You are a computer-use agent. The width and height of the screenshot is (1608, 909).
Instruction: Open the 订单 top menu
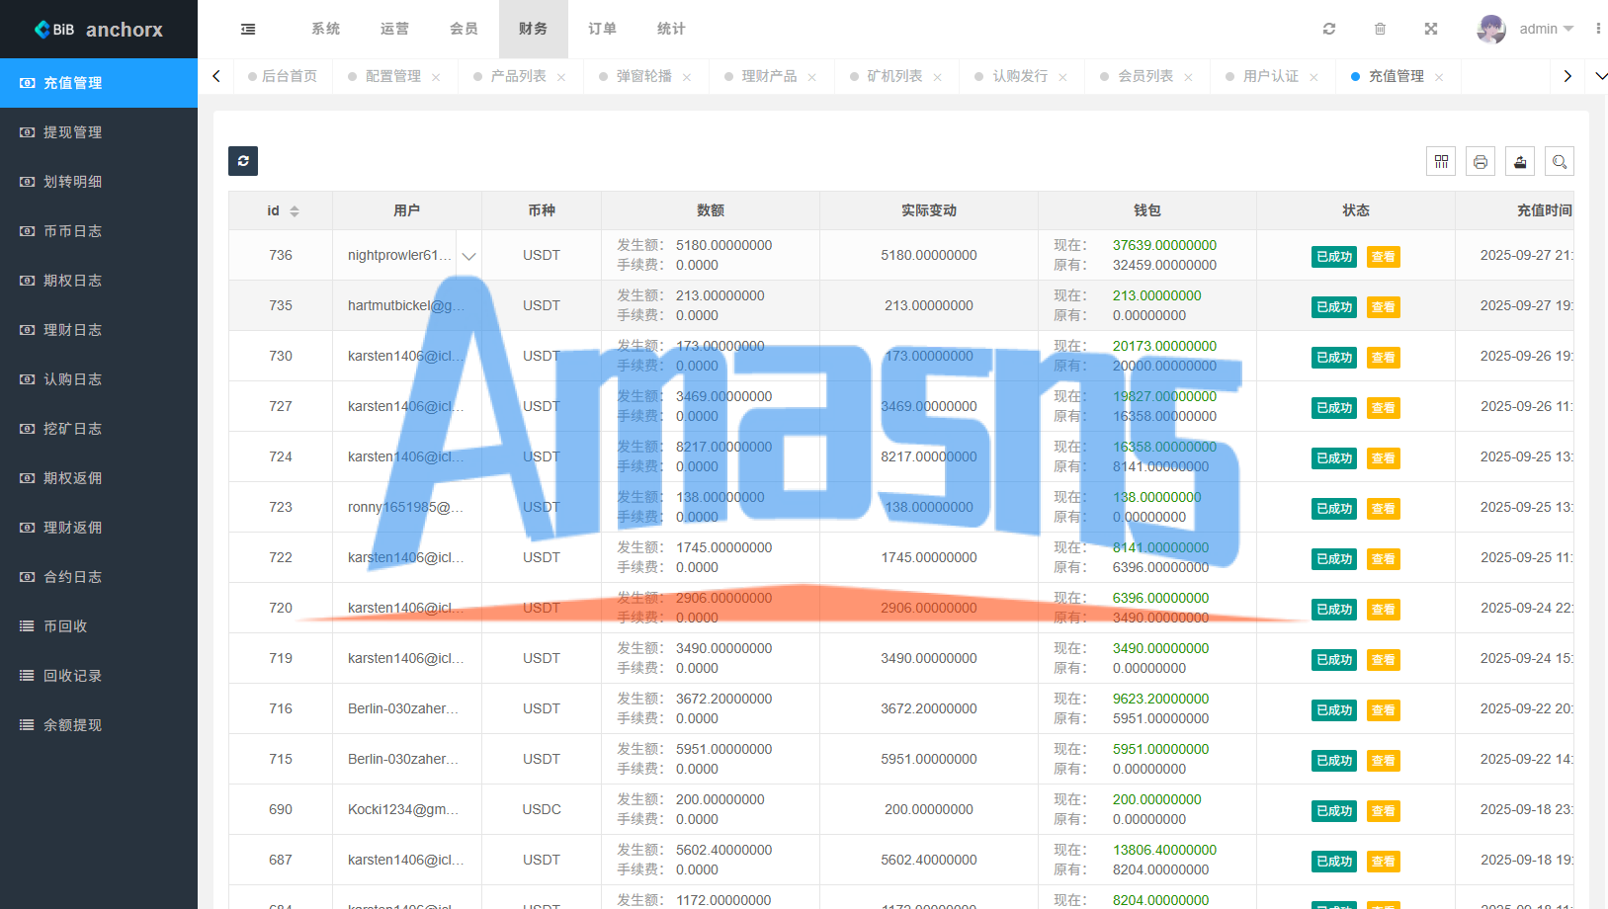pos(603,29)
